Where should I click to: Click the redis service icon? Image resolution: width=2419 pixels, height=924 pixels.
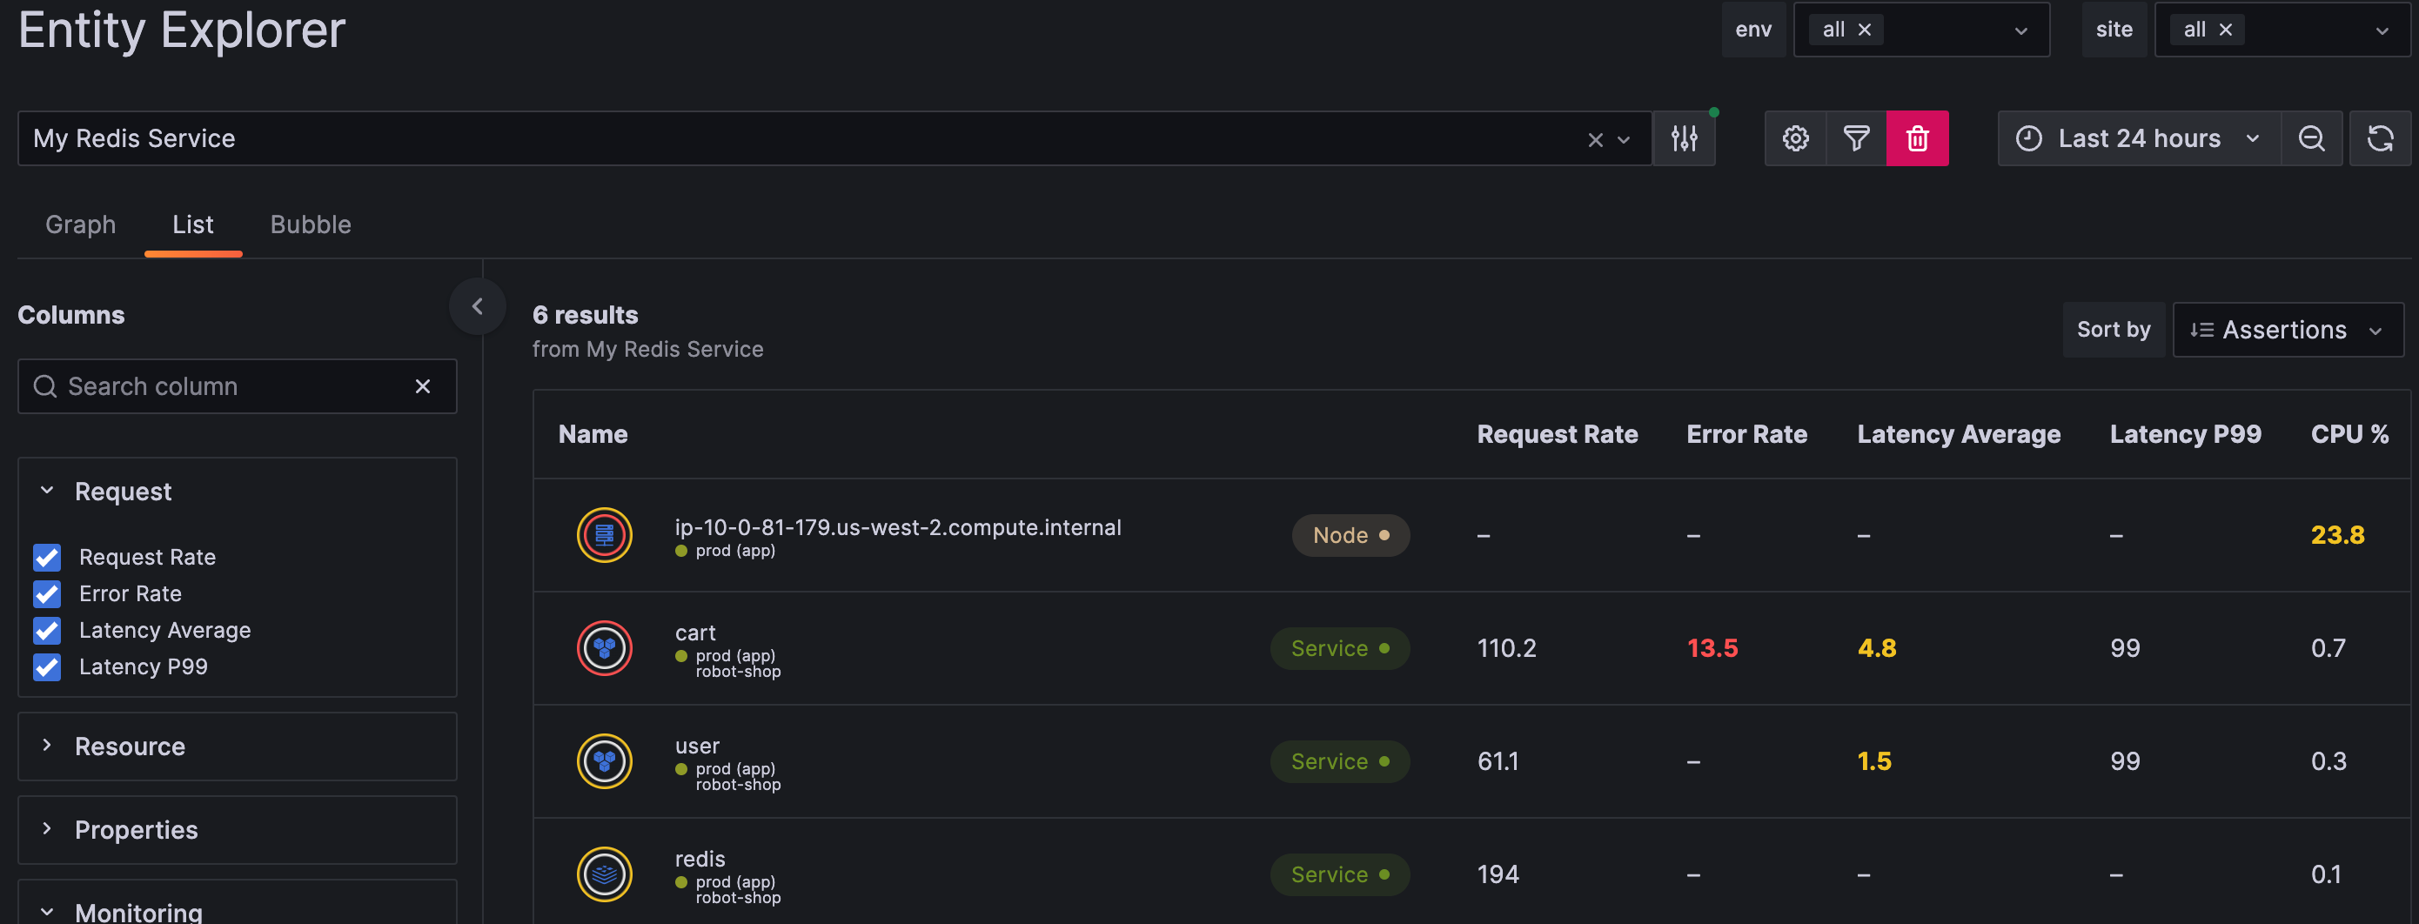(604, 874)
